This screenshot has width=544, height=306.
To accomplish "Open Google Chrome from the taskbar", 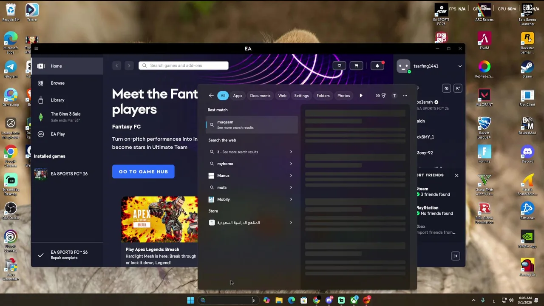I will pos(316,300).
